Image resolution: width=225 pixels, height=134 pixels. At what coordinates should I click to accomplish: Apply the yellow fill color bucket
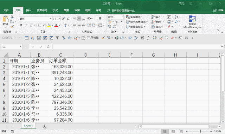(x=49, y=25)
